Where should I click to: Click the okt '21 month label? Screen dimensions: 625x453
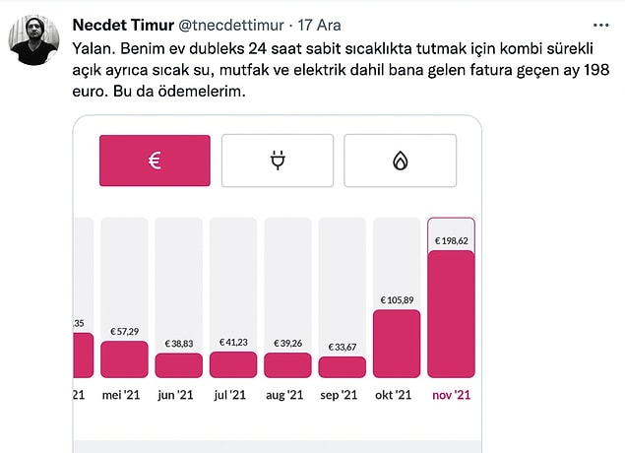(x=393, y=395)
